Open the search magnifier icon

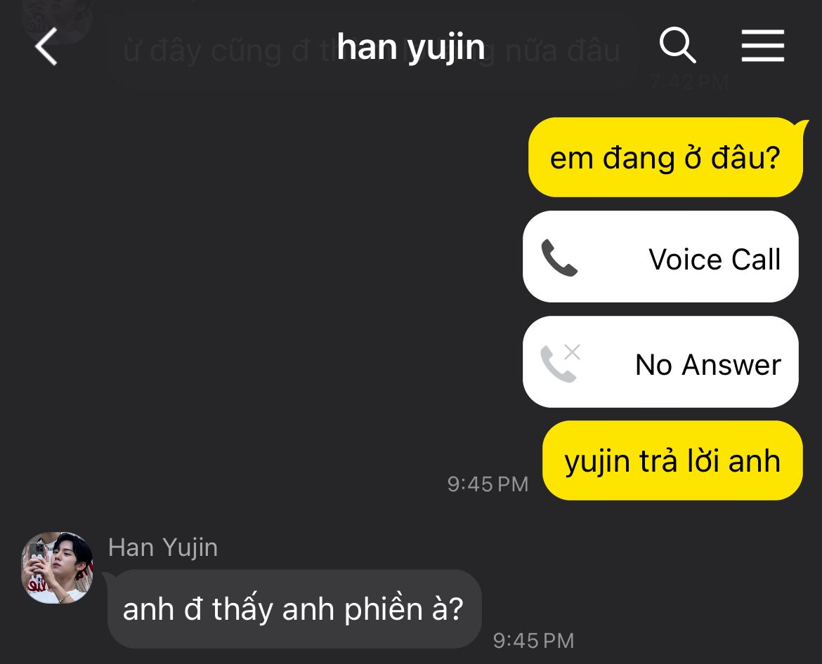coord(677,45)
